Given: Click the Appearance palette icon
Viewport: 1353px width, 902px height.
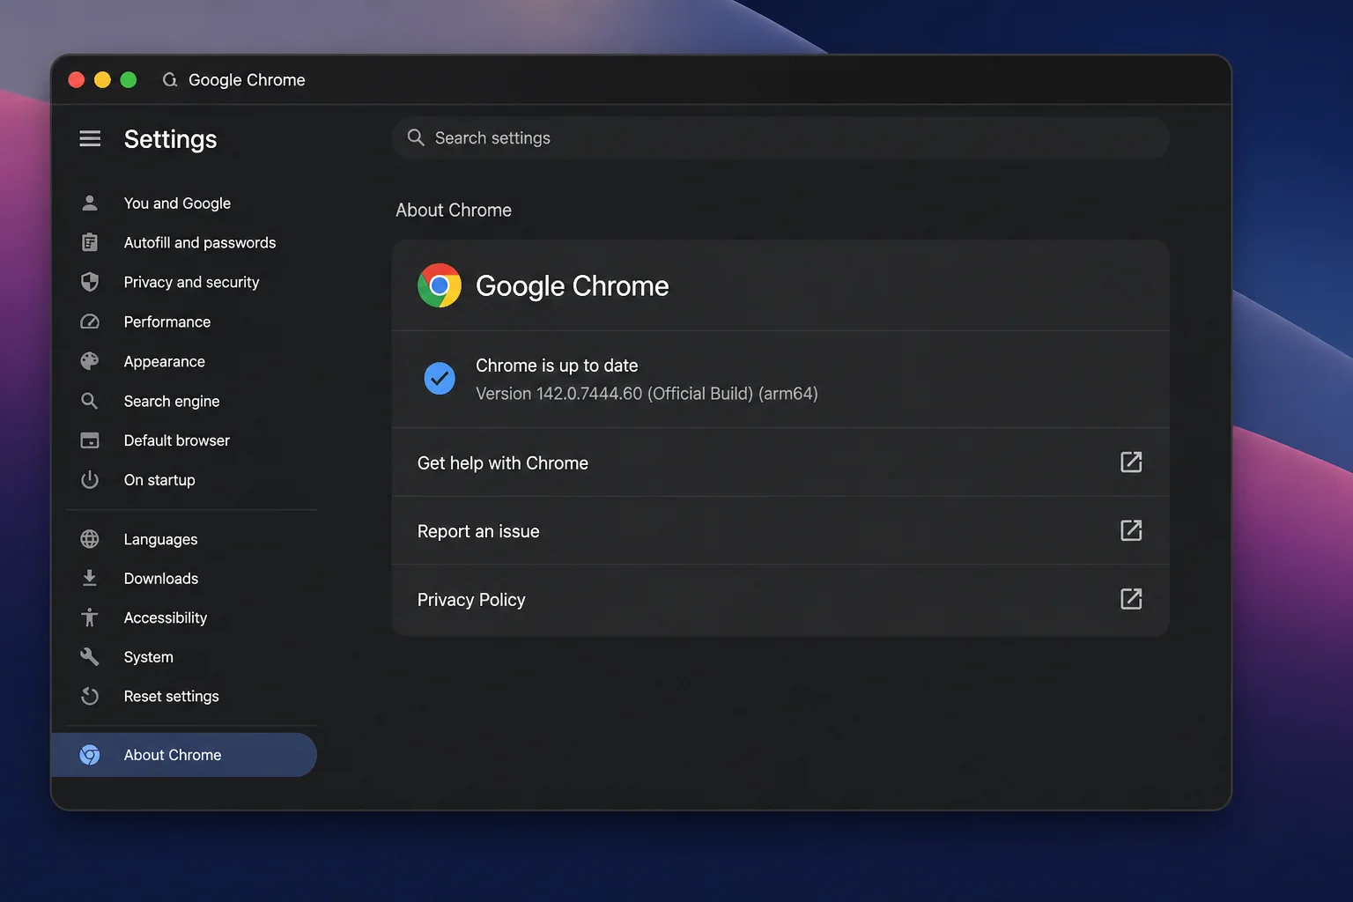Looking at the screenshot, I should click(90, 361).
